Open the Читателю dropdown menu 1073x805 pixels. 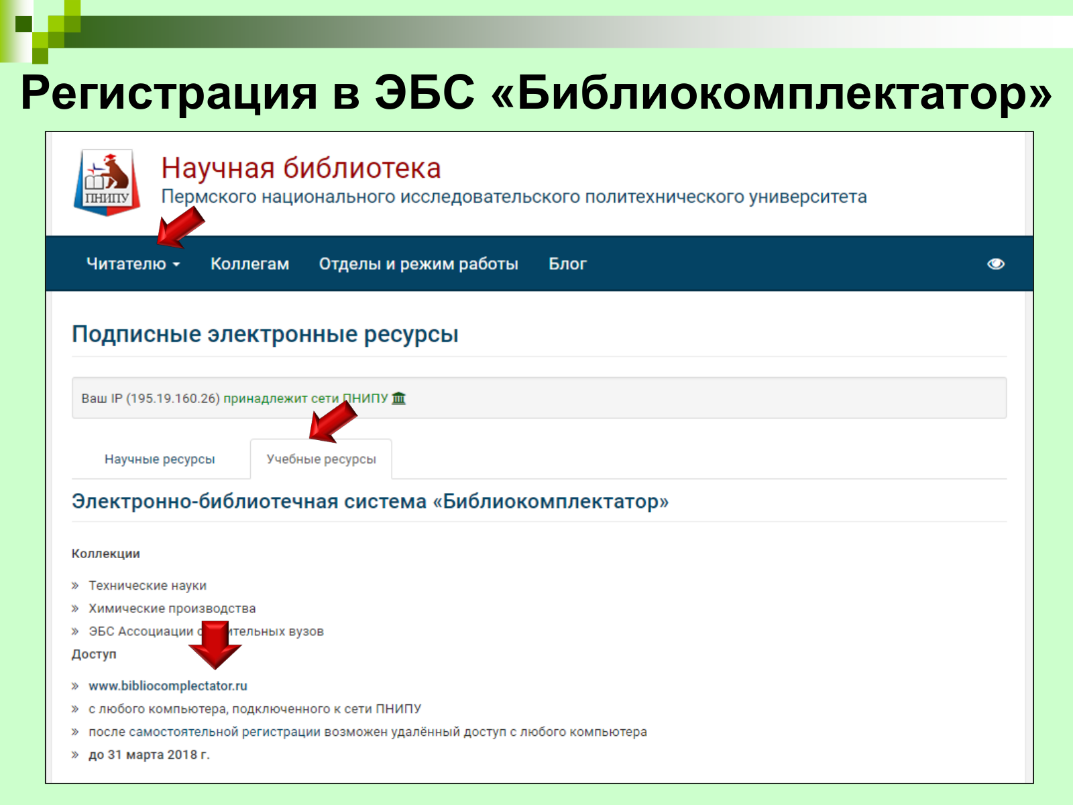click(x=133, y=264)
